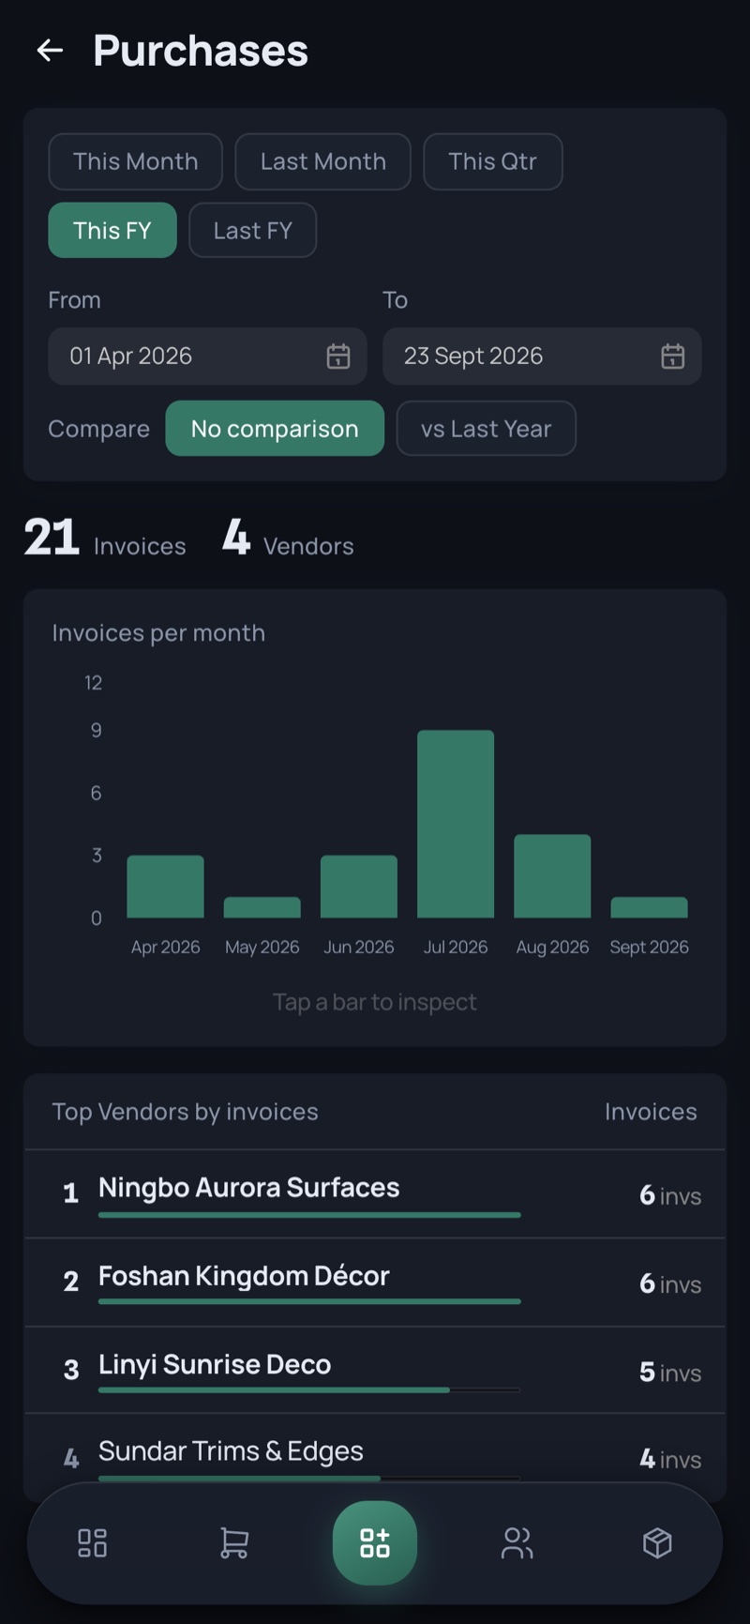Inspect the Apr 2026 bar
750x1624 pixels.
click(x=166, y=887)
